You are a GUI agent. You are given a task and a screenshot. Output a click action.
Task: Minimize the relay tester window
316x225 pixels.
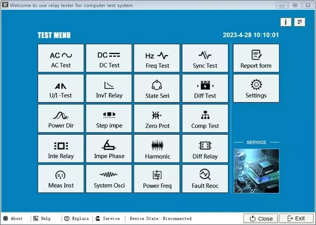click(282, 5)
